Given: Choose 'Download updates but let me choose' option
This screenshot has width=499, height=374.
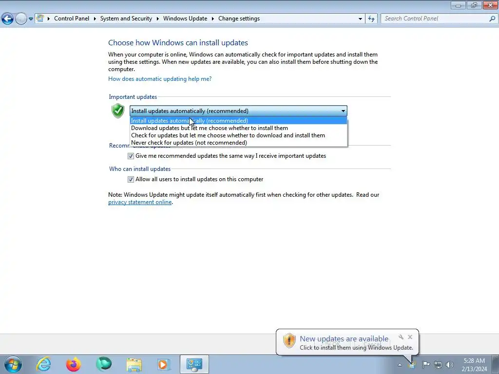Looking at the screenshot, I should tap(238, 128).
